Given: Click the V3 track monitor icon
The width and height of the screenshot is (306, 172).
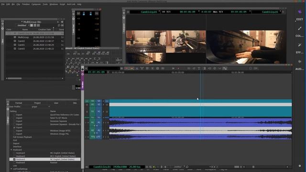Looking at the screenshot, I should point(107,101).
